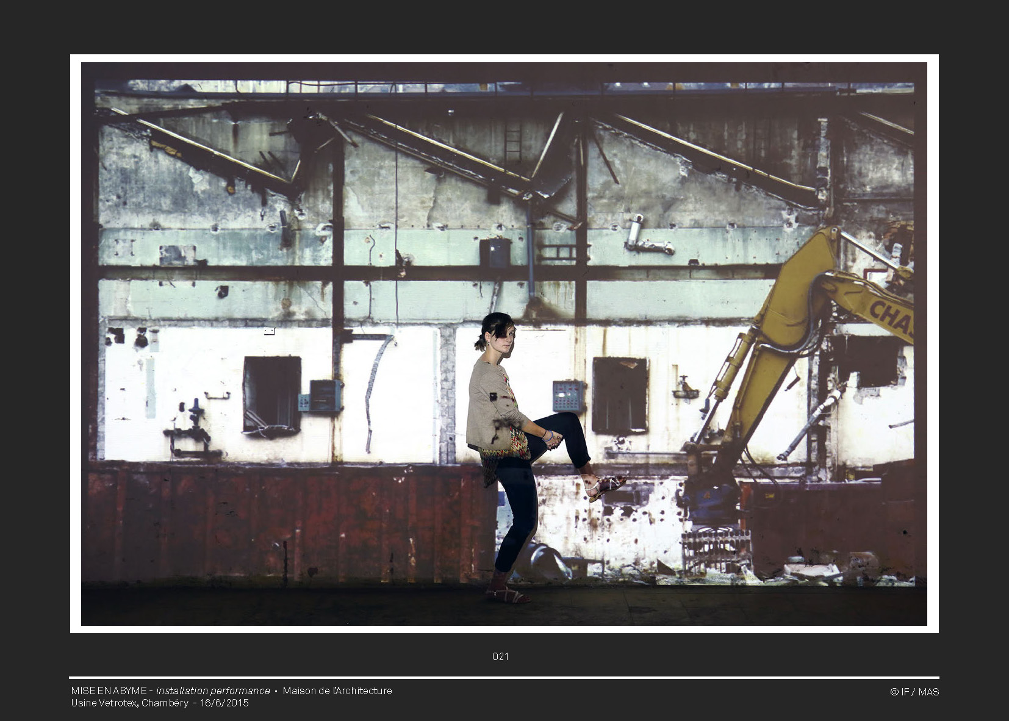Click the blue electrical box near left window
This screenshot has width=1009, height=721.
(323, 395)
